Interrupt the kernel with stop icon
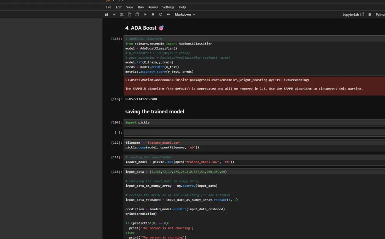The height and width of the screenshot is (239, 385). [153, 15]
